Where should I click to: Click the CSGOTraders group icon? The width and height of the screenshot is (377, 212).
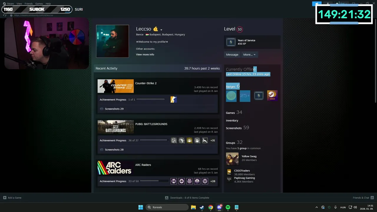[x=229, y=172]
